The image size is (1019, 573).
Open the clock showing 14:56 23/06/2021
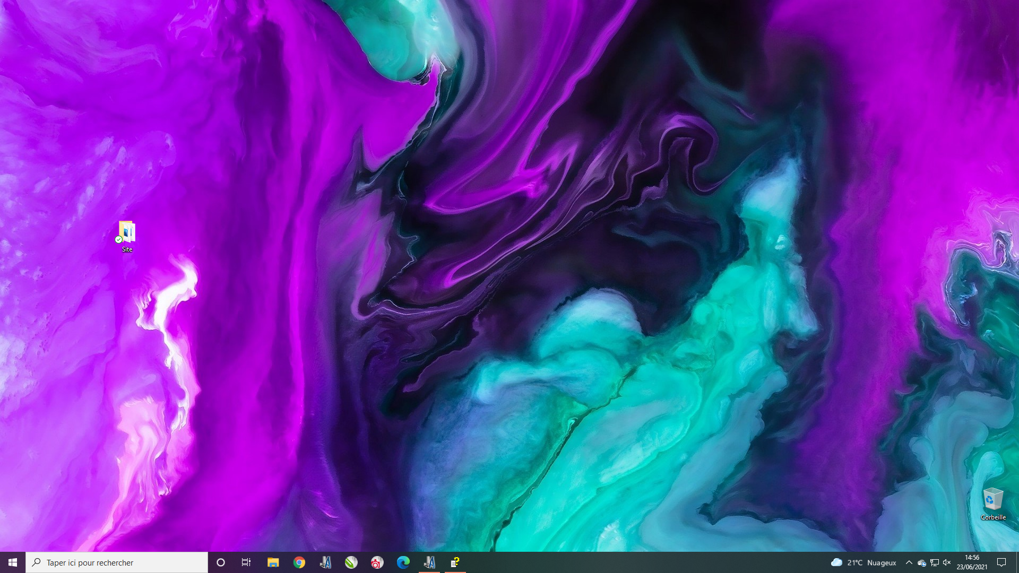click(x=972, y=562)
